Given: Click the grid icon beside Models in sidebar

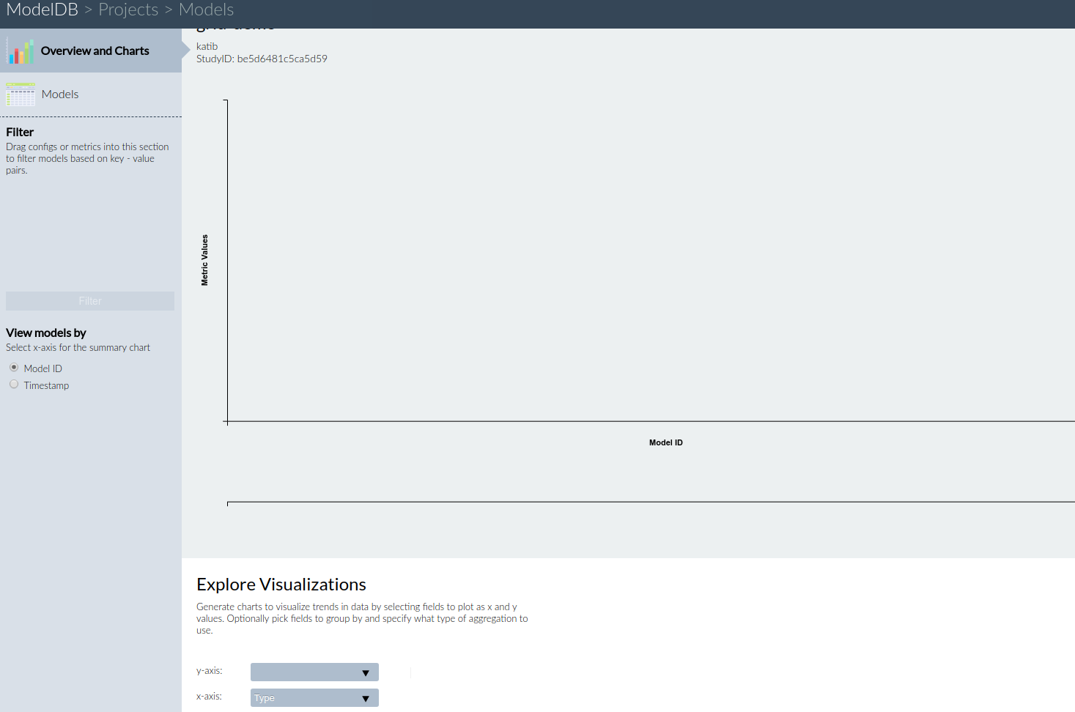Looking at the screenshot, I should click(x=21, y=94).
